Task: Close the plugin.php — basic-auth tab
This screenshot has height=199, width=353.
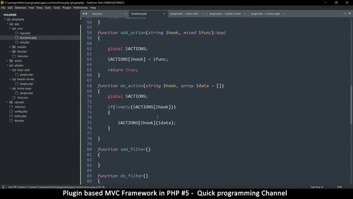Action: [x=204, y=14]
